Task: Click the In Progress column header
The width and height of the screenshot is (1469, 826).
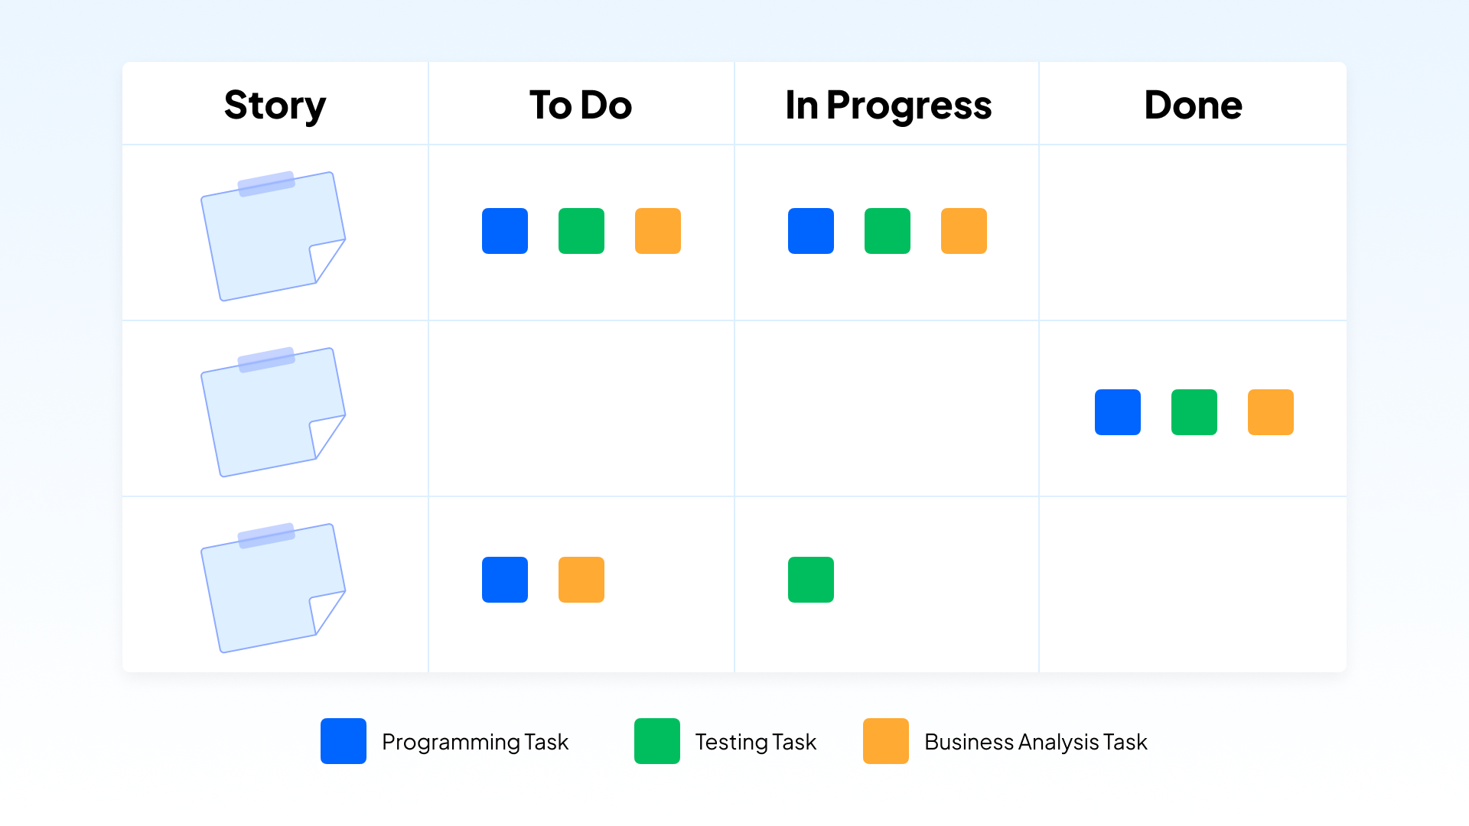Action: (x=888, y=106)
